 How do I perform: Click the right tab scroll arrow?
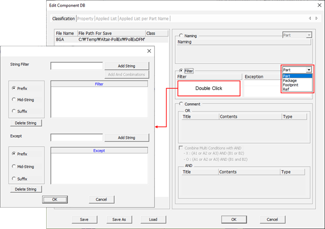point(317,18)
